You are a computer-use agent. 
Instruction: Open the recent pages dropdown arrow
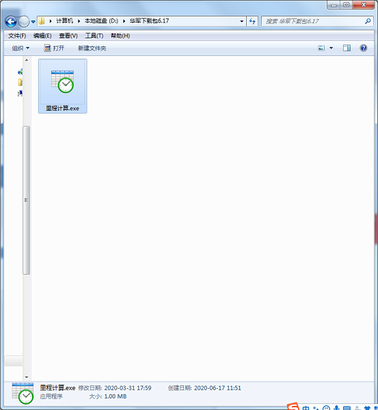tap(33, 22)
